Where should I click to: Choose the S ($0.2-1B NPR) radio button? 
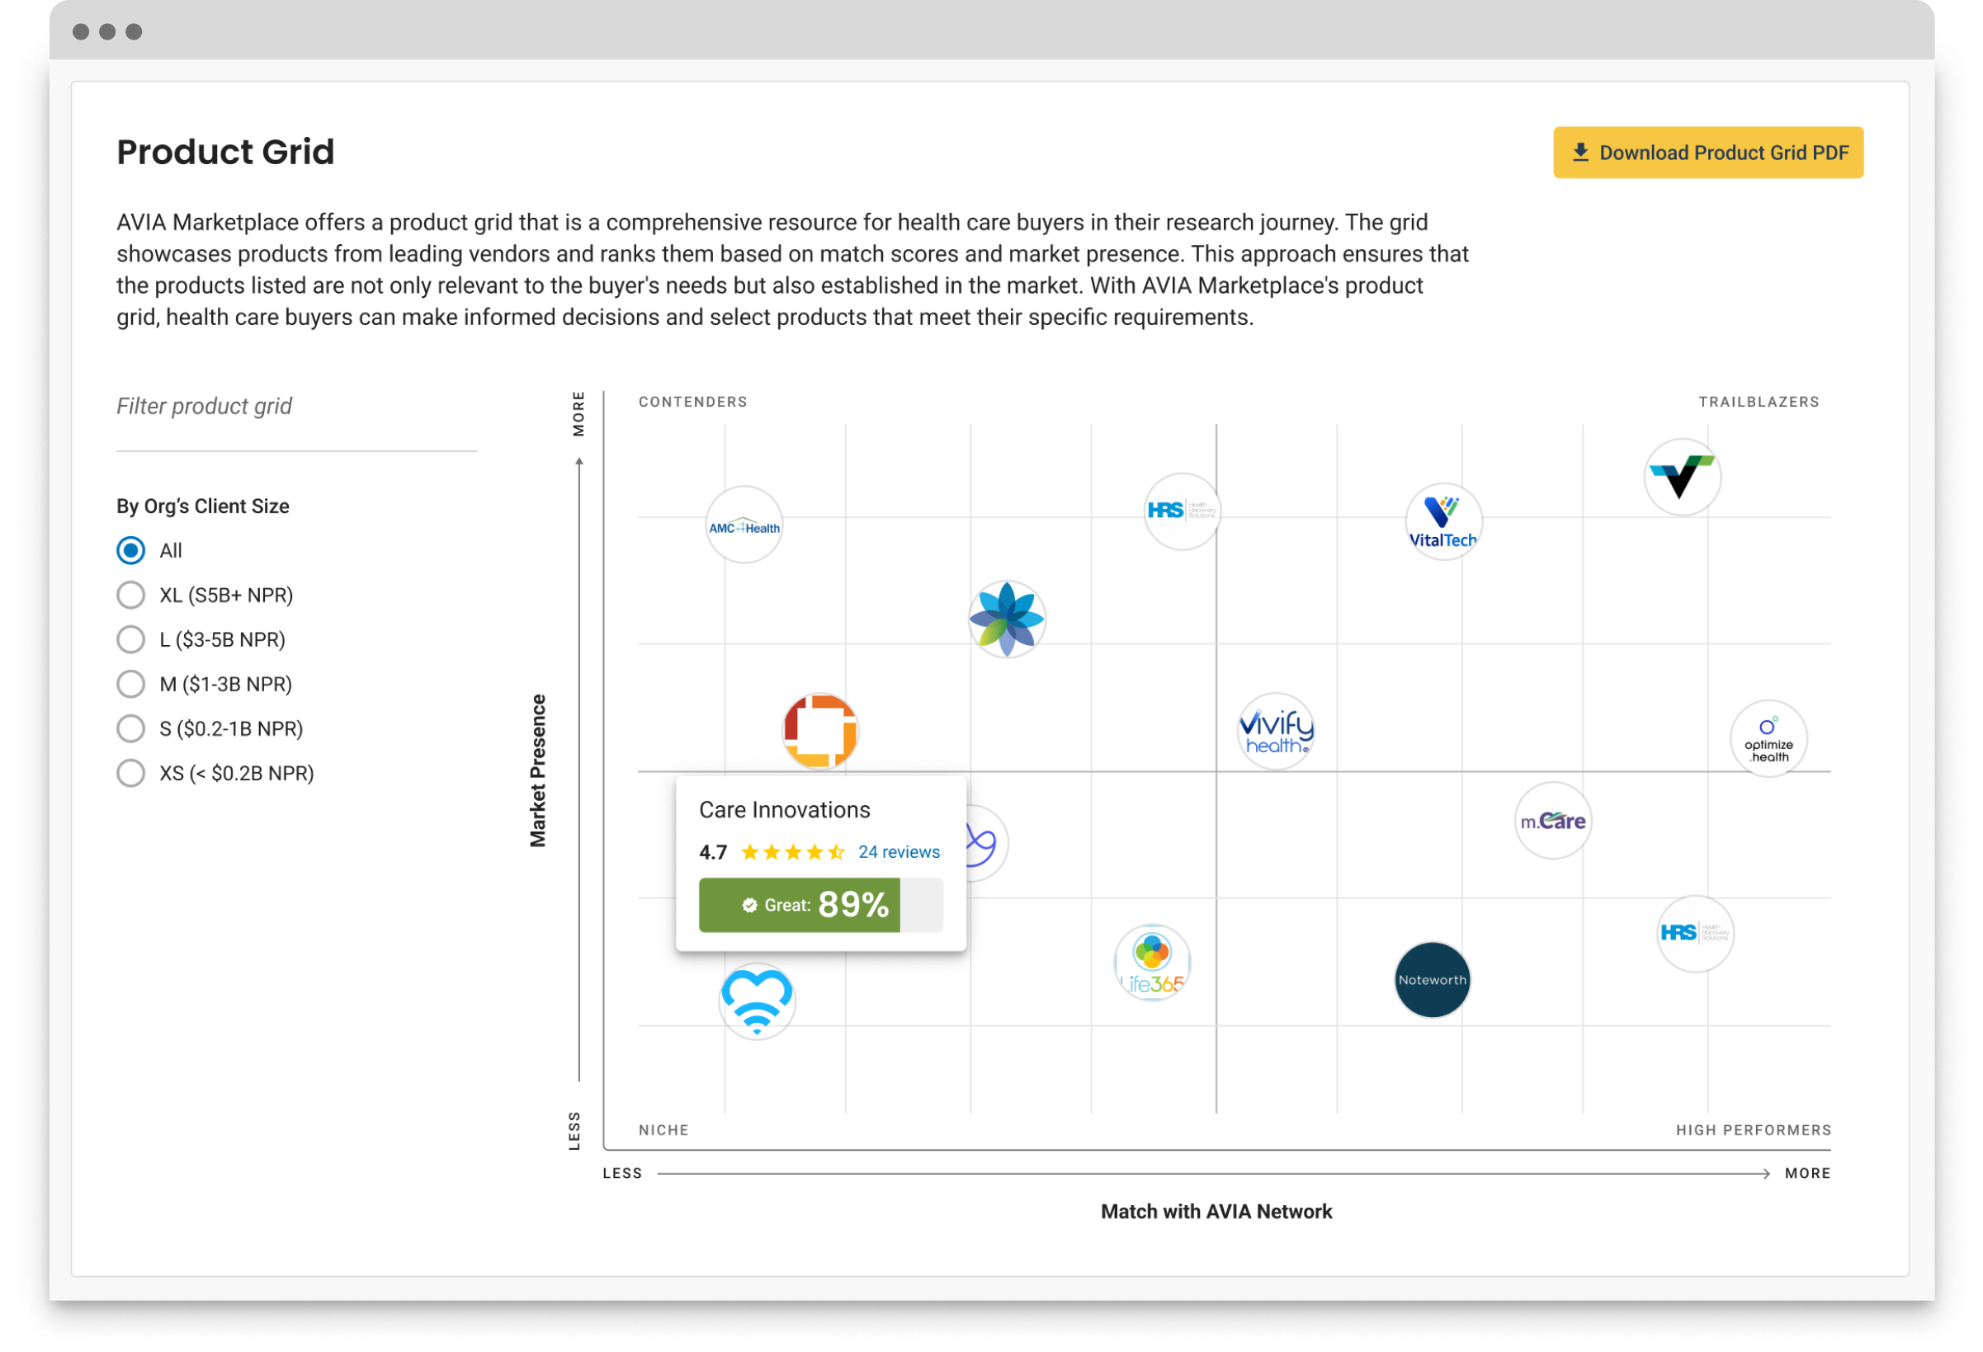pyautogui.click(x=130, y=728)
